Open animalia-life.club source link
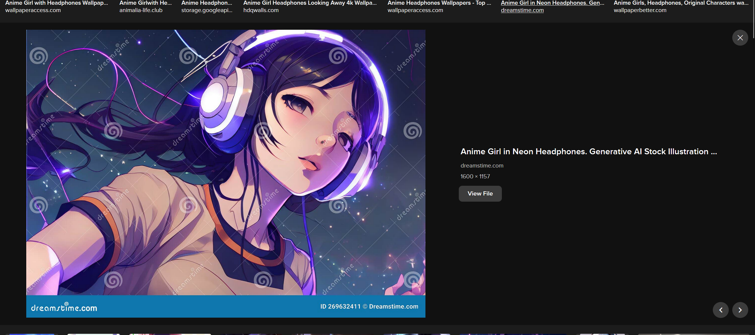The image size is (755, 335). (141, 10)
